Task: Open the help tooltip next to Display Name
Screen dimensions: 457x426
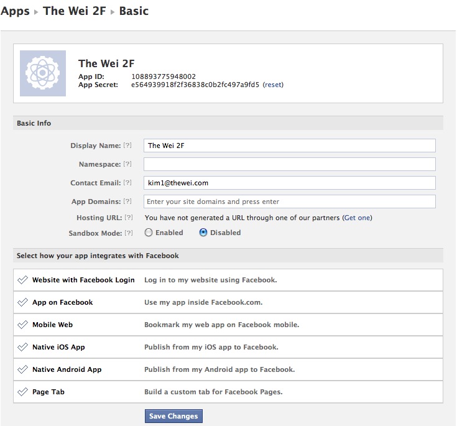Action: tap(127, 146)
